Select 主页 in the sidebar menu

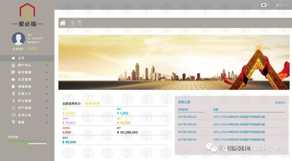[x=21, y=58]
